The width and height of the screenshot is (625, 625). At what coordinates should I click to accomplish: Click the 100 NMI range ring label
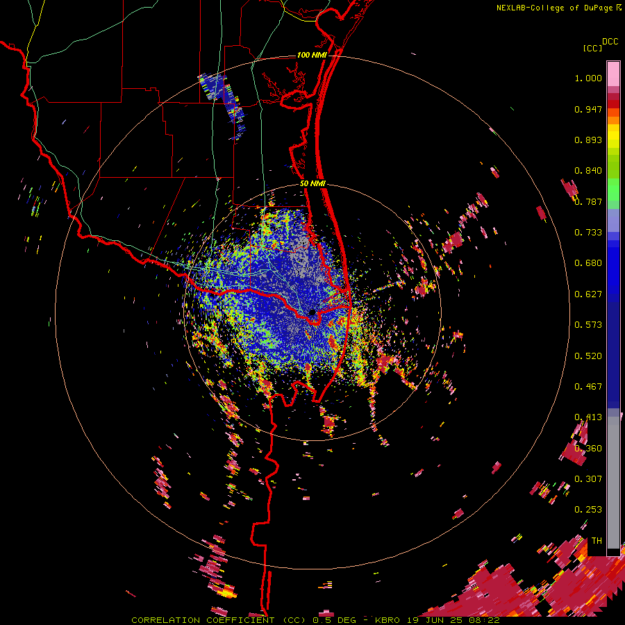click(x=312, y=55)
